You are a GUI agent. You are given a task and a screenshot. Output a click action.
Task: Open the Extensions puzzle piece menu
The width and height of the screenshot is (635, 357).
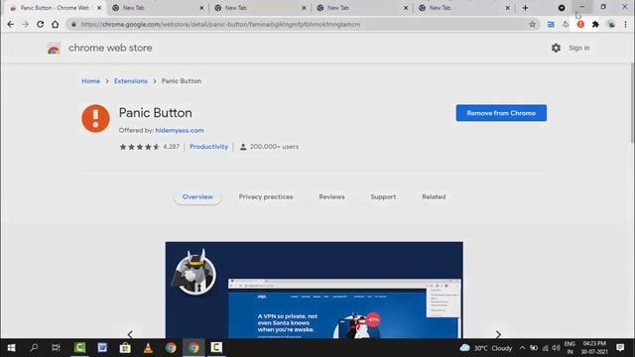(595, 24)
